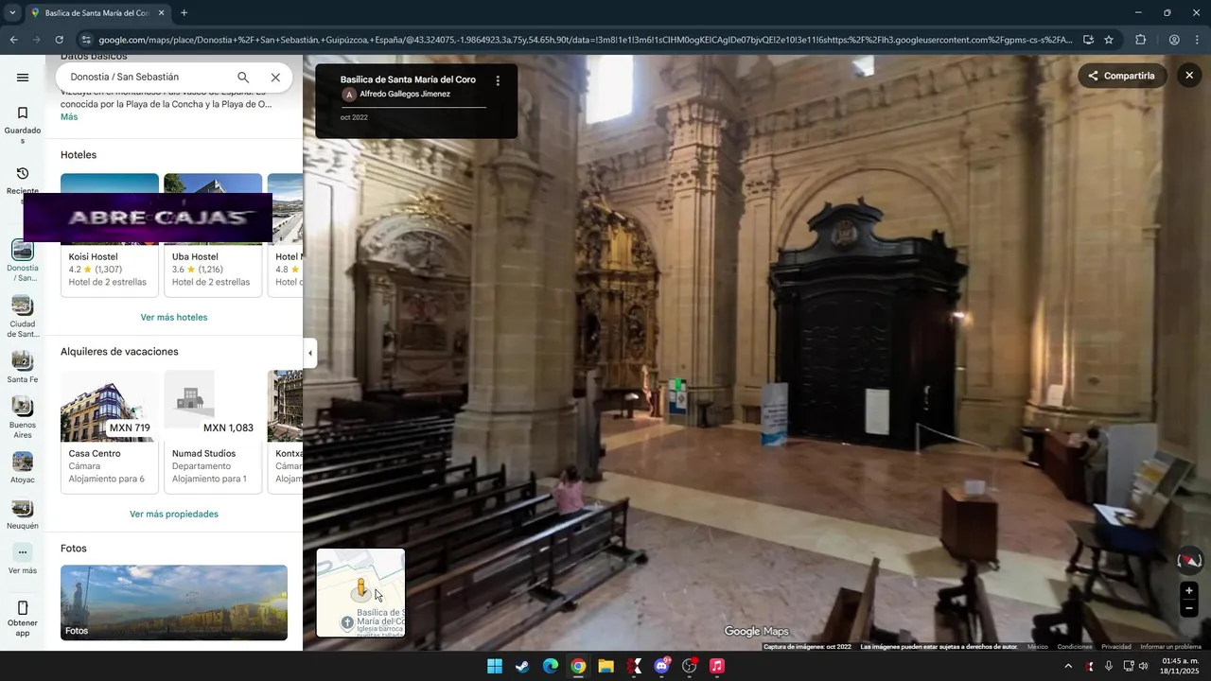
Task: Zoom out with the minus button
Action: click(1189, 608)
